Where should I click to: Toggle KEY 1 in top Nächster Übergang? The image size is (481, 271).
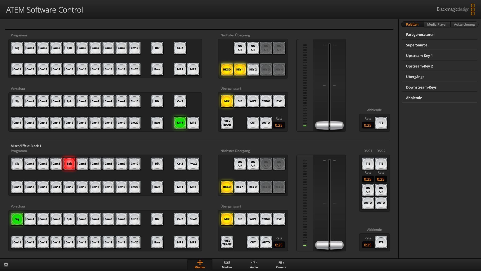click(240, 70)
